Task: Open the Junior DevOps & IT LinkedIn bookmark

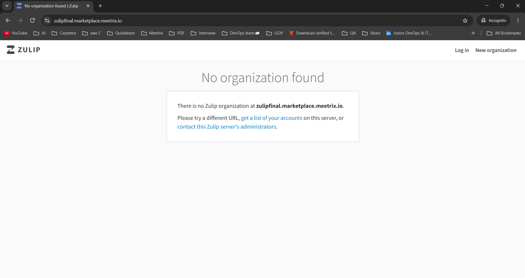Action: pyautogui.click(x=409, y=33)
